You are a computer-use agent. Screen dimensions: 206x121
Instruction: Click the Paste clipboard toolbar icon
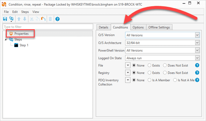click(x=43, y=19)
